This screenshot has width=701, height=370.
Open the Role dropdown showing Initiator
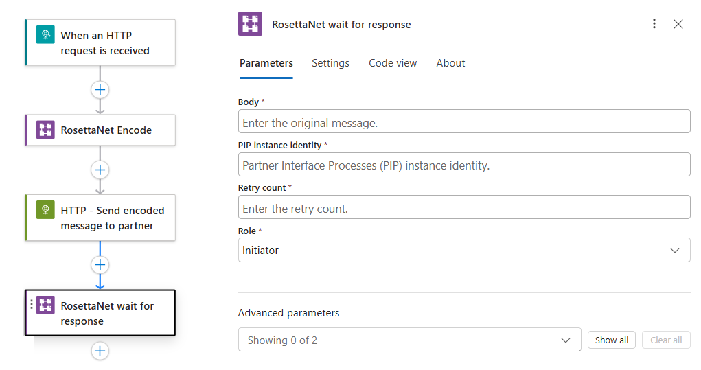(464, 250)
